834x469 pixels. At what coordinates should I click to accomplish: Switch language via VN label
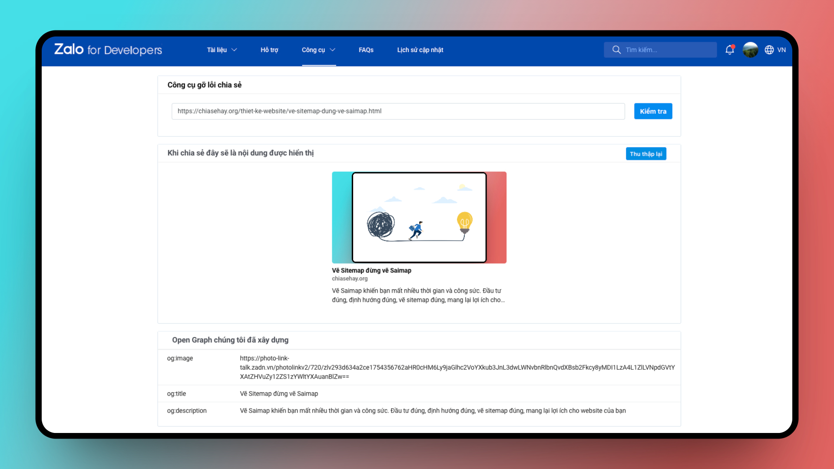[x=781, y=50]
